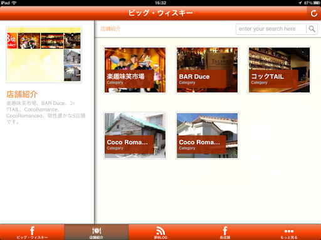Image resolution: width=321 pixels, height=240 pixels.
Task: Tap the sidebar white building thumbnail
Action: tap(72, 73)
